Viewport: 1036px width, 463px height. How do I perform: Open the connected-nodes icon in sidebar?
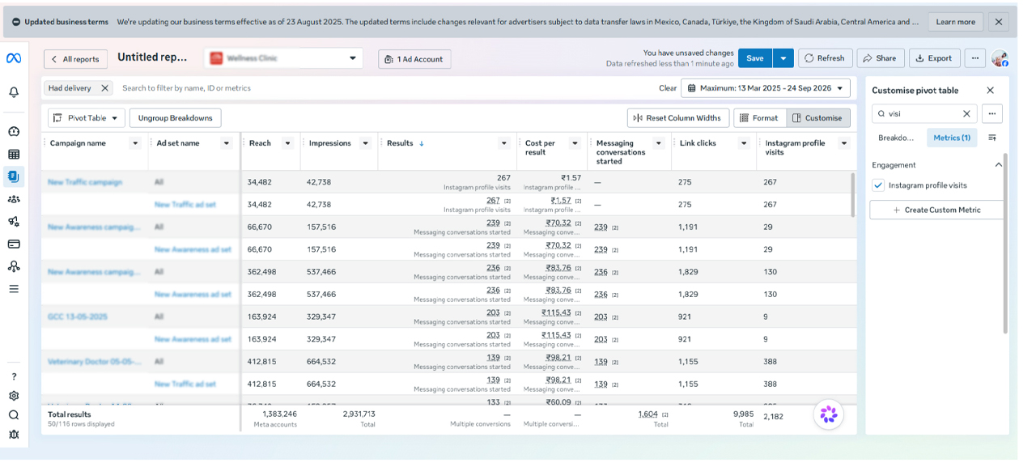[14, 266]
